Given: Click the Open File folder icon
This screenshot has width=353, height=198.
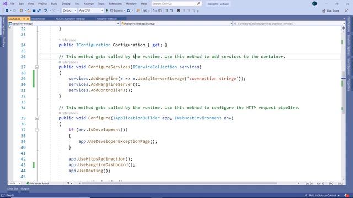Looking at the screenshot, I should coord(29,10).
